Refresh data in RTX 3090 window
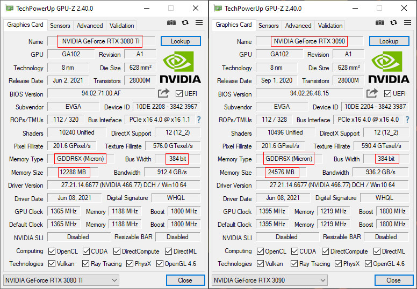The width and height of the screenshot is (417, 289). point(393,23)
